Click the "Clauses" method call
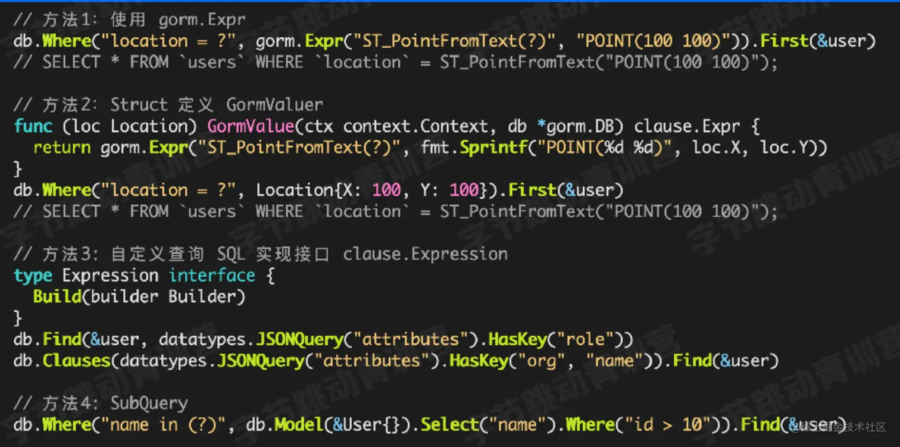This screenshot has width=900, height=447. [76, 361]
